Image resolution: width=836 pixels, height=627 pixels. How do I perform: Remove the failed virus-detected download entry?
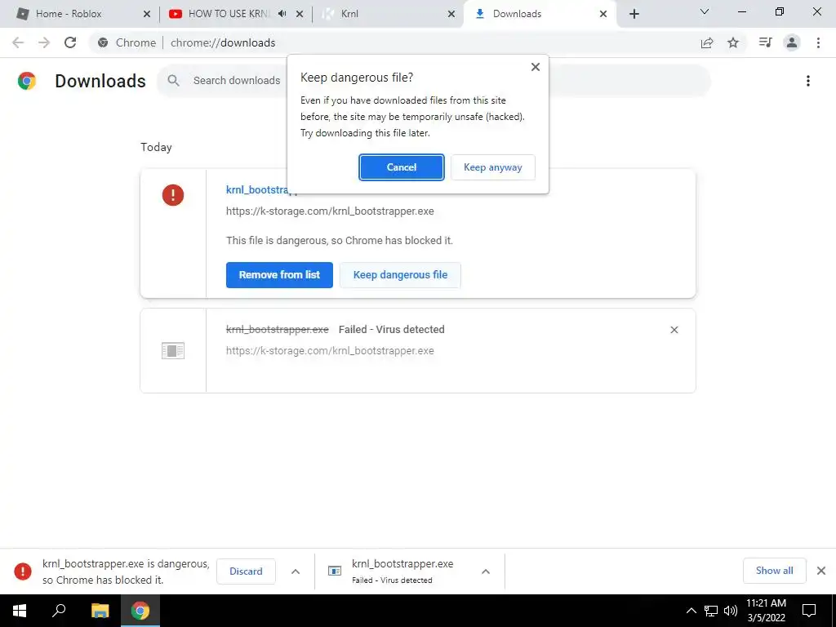[x=674, y=330]
